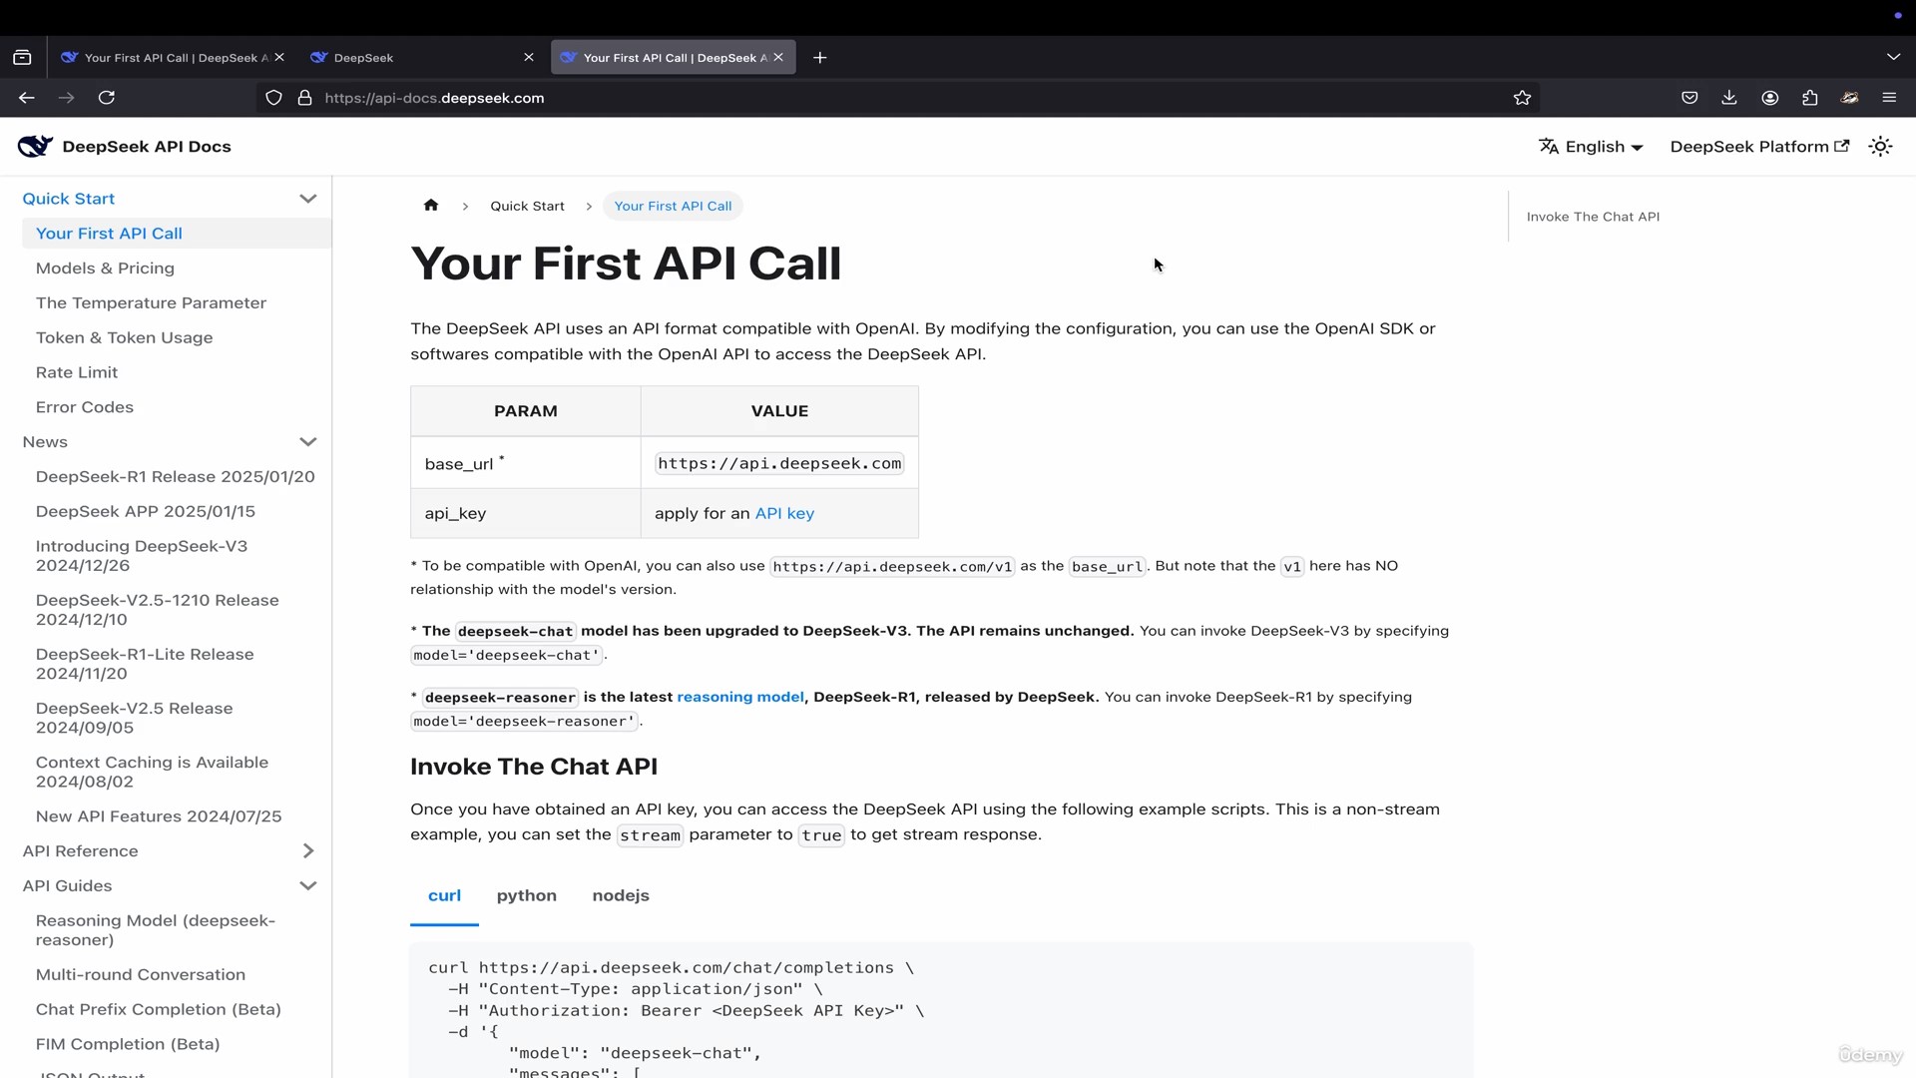The width and height of the screenshot is (1916, 1078).
Task: Select the nodejs code tab
Action: tap(621, 895)
